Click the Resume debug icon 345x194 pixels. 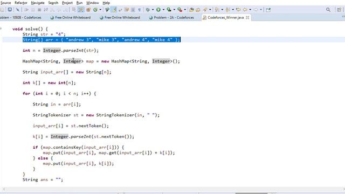(x=26, y=10)
